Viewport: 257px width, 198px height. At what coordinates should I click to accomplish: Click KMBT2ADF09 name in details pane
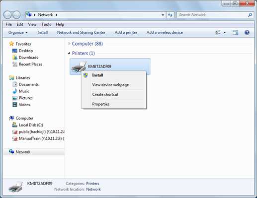point(40,184)
